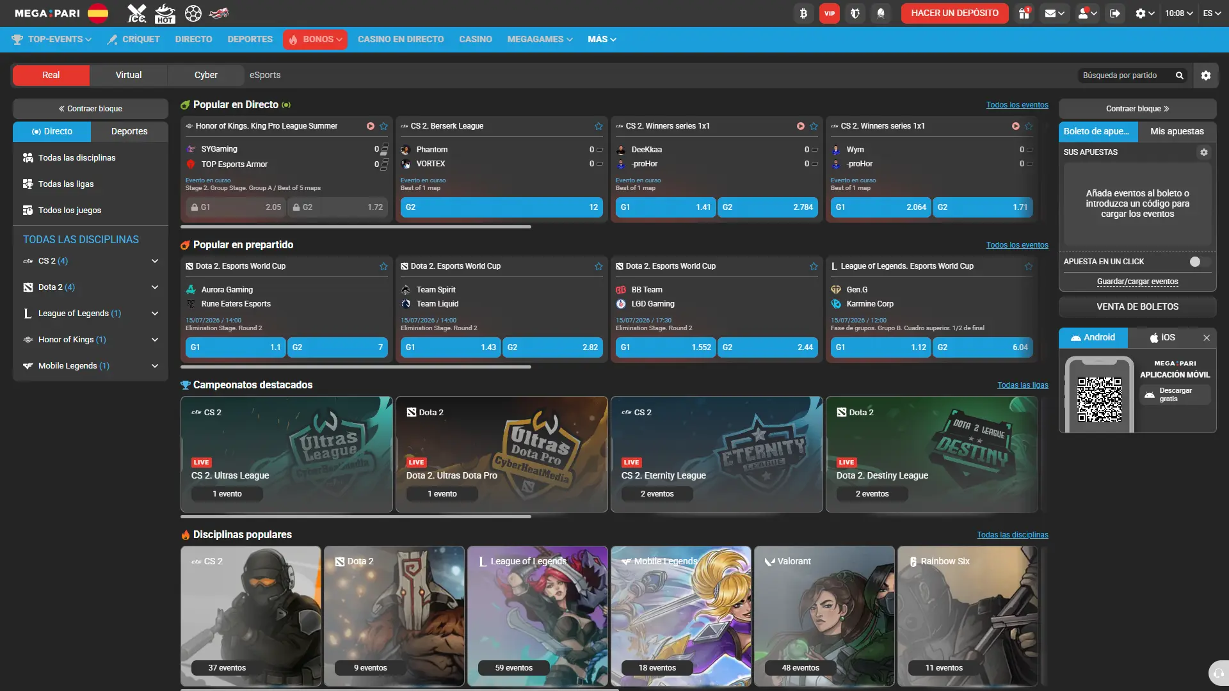Screen dimensions: 1229x691
Task: Open the header settings gear dropdown
Action: click(1145, 13)
